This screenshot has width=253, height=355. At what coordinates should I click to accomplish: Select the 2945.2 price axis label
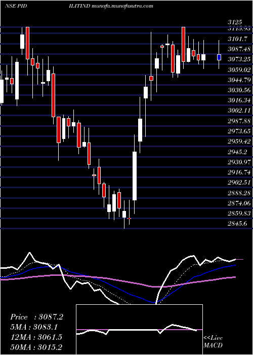pos(237,152)
